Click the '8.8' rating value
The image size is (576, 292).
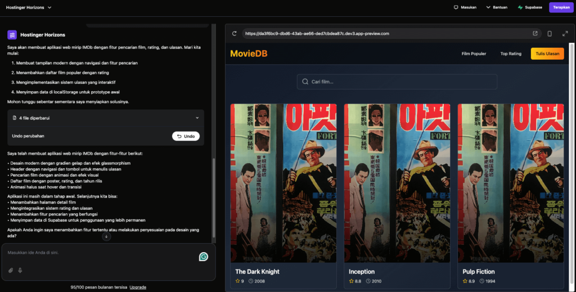(x=358, y=281)
